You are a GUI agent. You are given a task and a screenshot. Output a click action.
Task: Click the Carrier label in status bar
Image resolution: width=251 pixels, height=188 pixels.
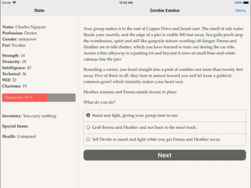[7, 2]
